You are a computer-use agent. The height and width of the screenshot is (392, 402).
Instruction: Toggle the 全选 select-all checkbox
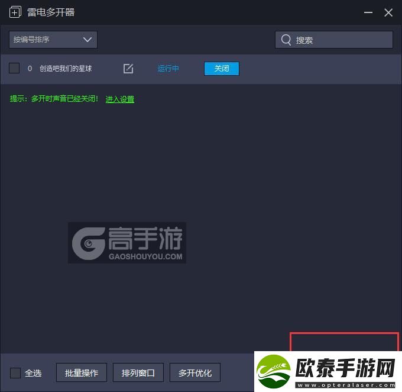(15, 372)
